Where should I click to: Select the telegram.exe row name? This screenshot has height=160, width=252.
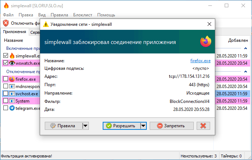point(28,108)
